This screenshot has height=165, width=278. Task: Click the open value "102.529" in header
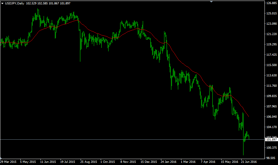[31, 3]
